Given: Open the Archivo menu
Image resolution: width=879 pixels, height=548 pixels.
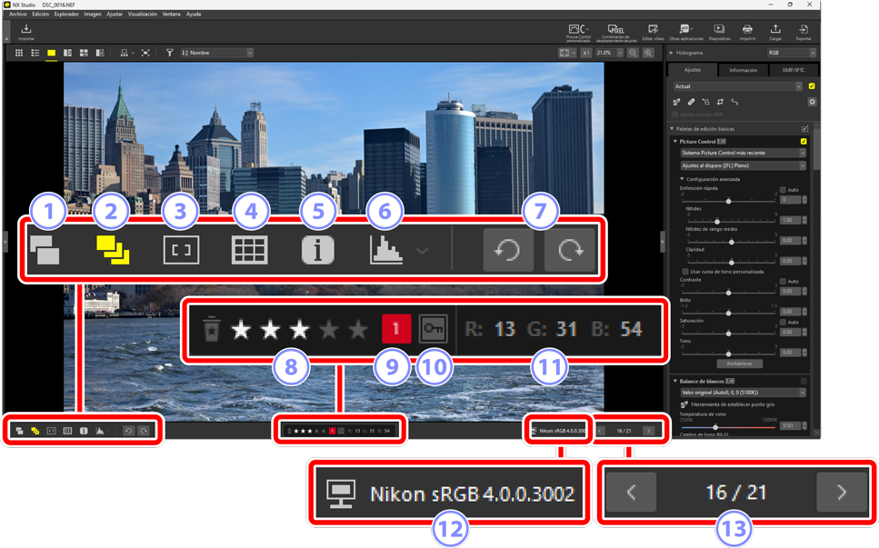Looking at the screenshot, I should [x=17, y=15].
